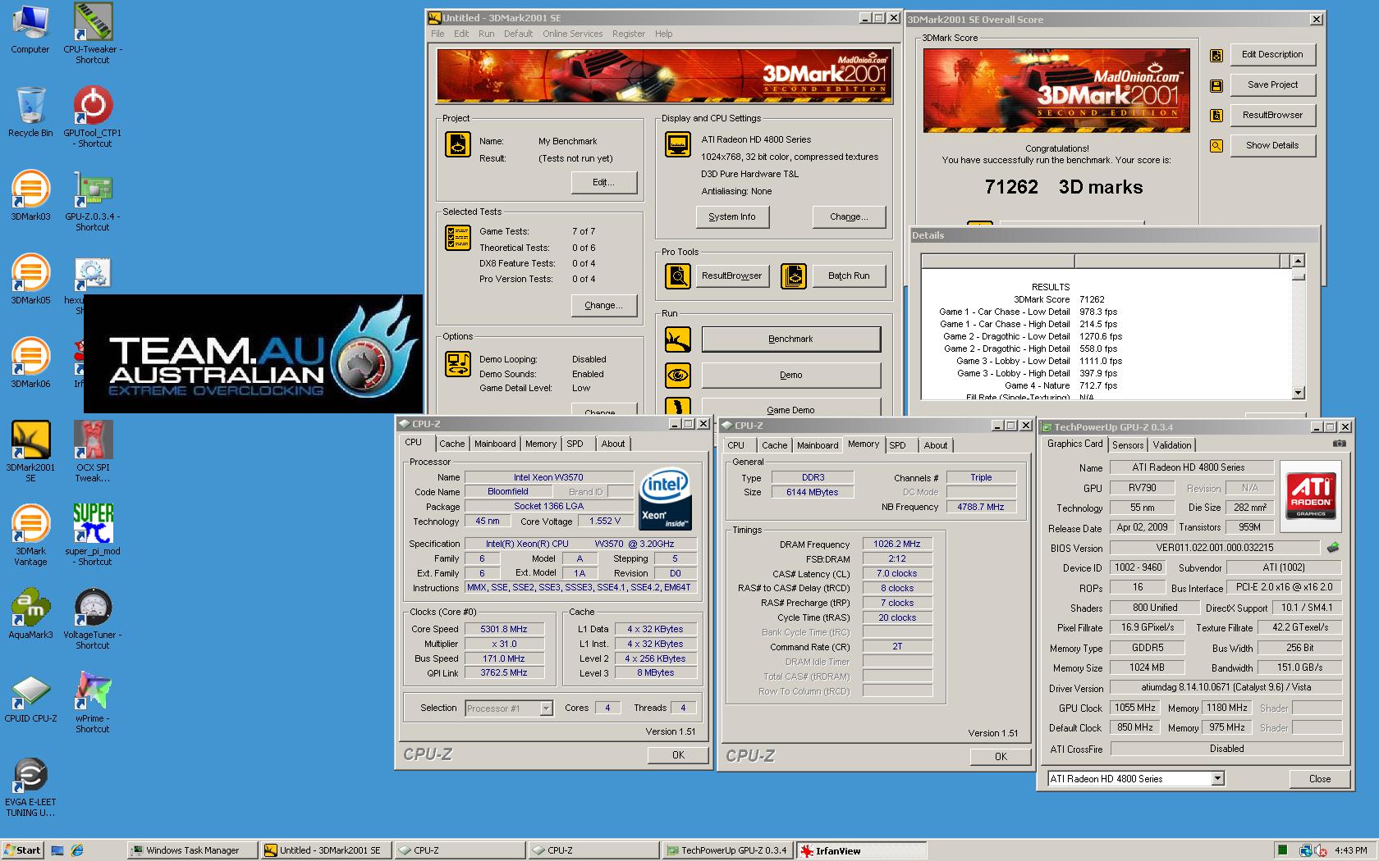Viewport: 1379px width, 861px height.
Task: Open the File menu in 3DMark2001 SE
Action: tap(438, 34)
